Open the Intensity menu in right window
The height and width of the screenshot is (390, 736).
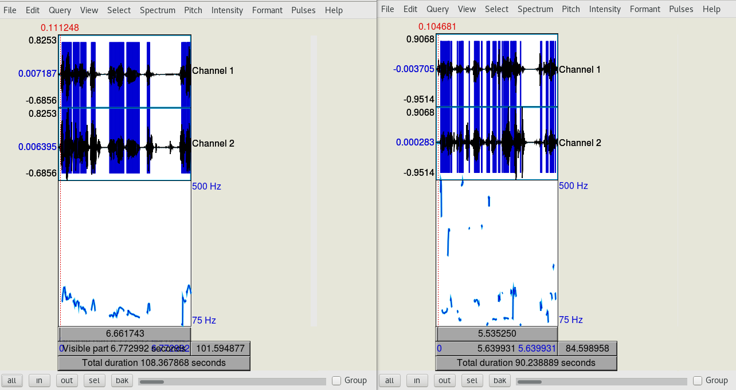coord(605,9)
